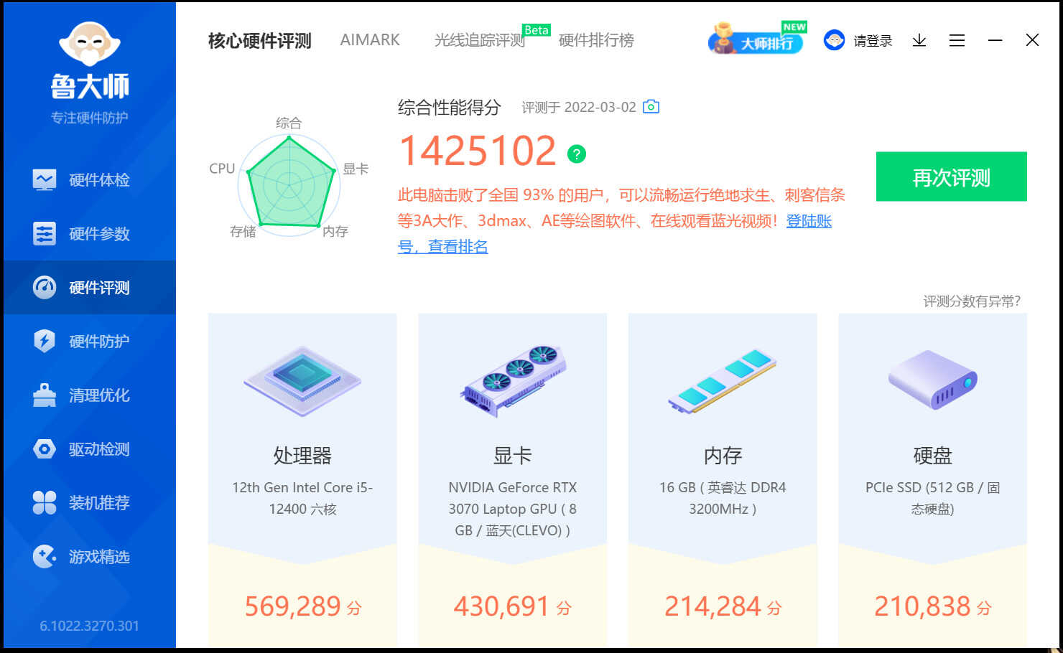Switch to the 光线追踪评测 tab
The height and width of the screenshot is (653, 1063).
(x=480, y=40)
